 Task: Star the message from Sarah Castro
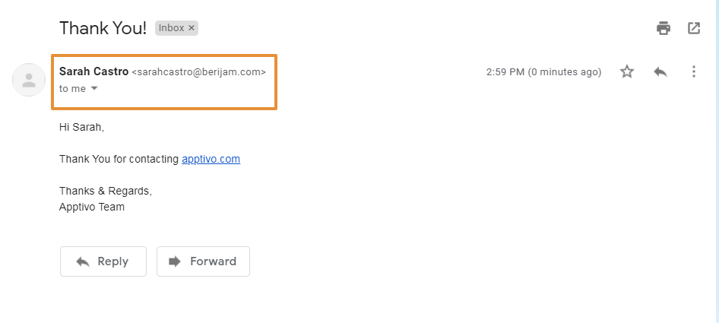(x=627, y=71)
